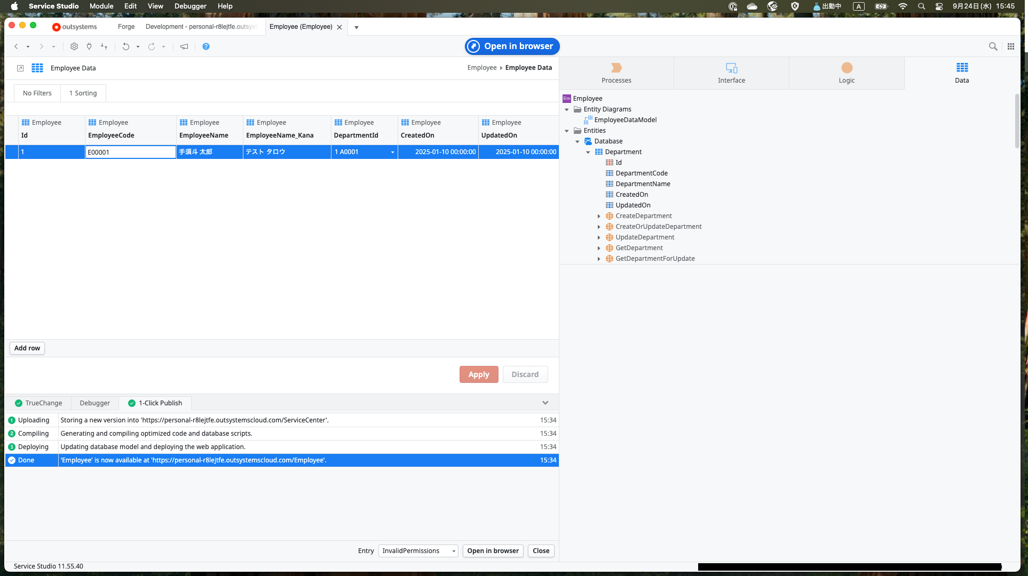Click the EmployeeCode input field E00001
This screenshot has height=576, width=1028.
pyautogui.click(x=130, y=153)
